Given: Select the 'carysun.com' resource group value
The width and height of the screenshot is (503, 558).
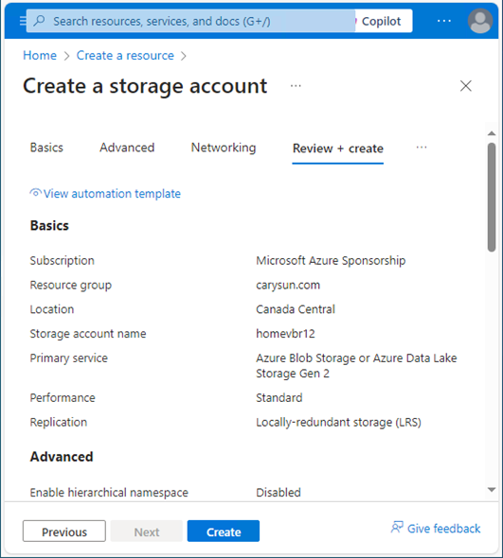Looking at the screenshot, I should [x=288, y=285].
